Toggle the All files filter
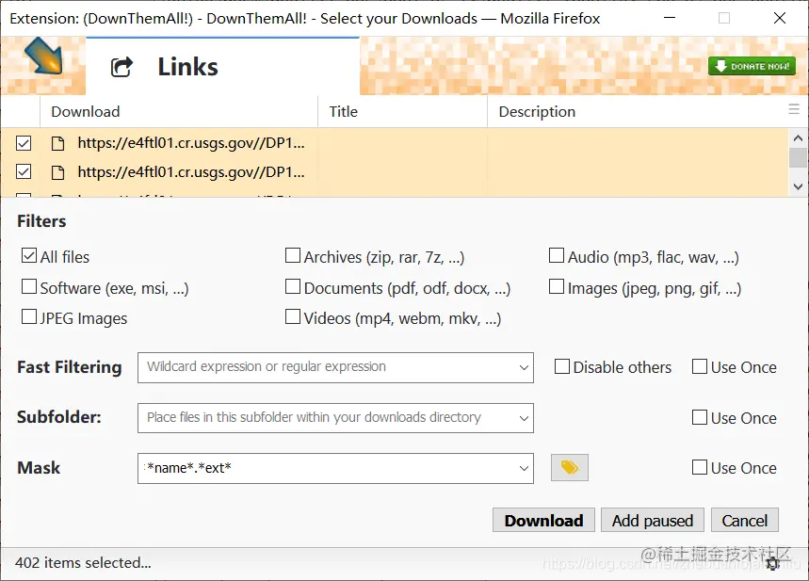Screen dimensions: 809x581 [29, 255]
